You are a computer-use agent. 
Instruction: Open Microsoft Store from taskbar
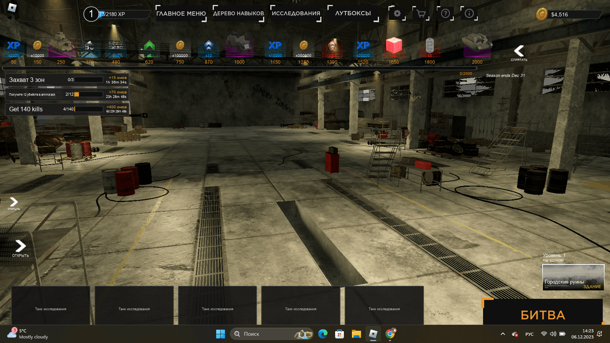click(x=339, y=334)
